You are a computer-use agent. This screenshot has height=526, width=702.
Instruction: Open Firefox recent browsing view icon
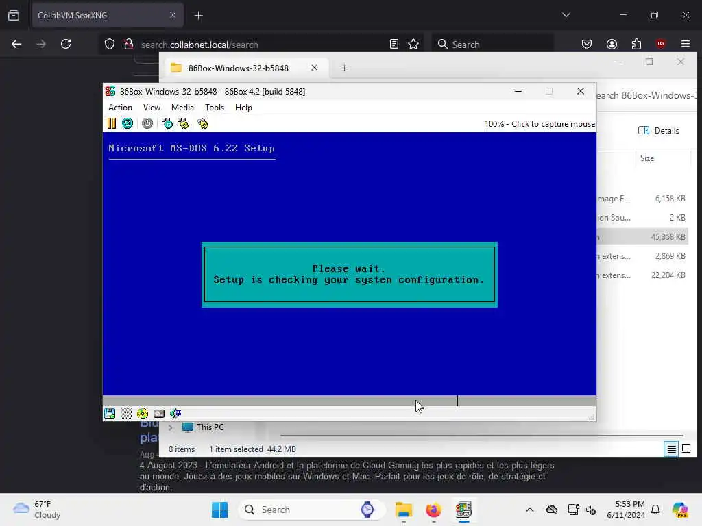click(x=14, y=16)
